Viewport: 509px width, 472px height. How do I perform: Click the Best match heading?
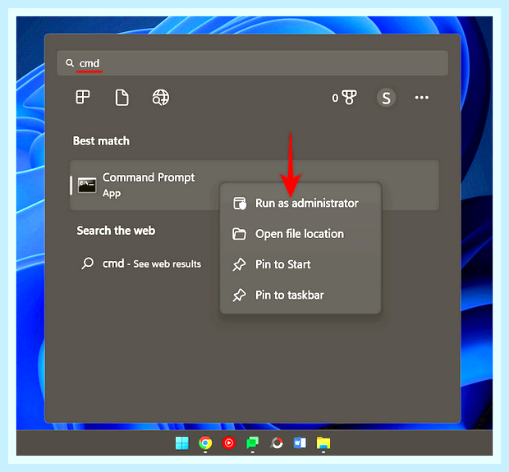[101, 141]
